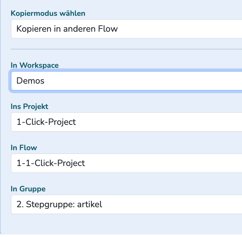The width and height of the screenshot is (242, 237).
Task: Open the Kopiermodus wählen dropdown
Action: pyautogui.click(x=127, y=29)
